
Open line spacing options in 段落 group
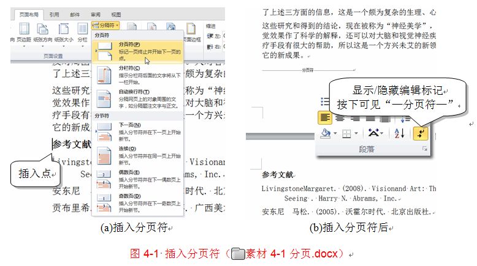[405, 119]
